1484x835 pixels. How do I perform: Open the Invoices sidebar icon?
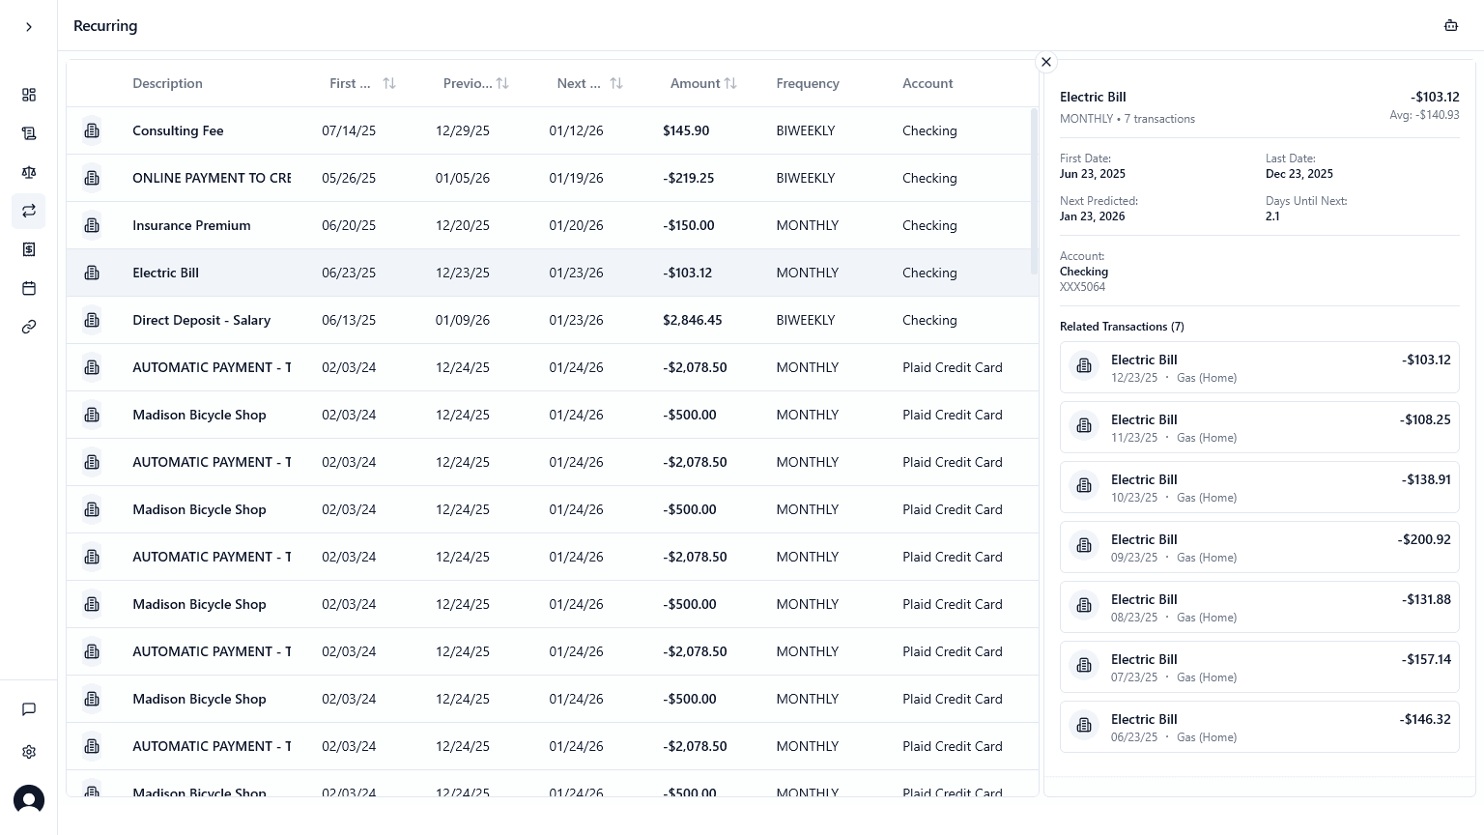(x=29, y=249)
